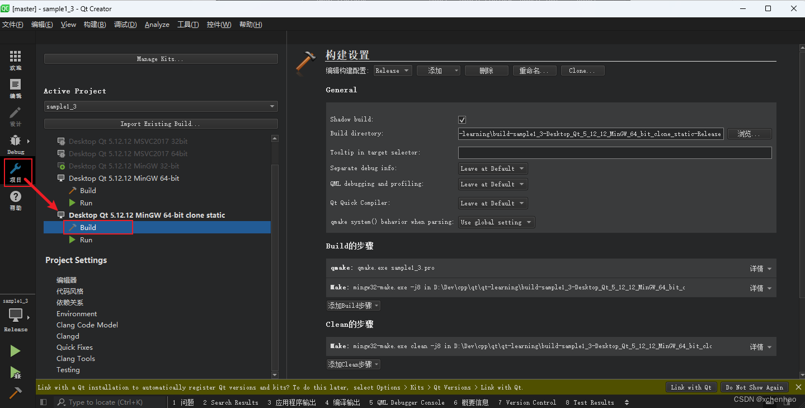
Task: Open the 添加 (Add) configuration dropdown
Action: tap(439, 71)
